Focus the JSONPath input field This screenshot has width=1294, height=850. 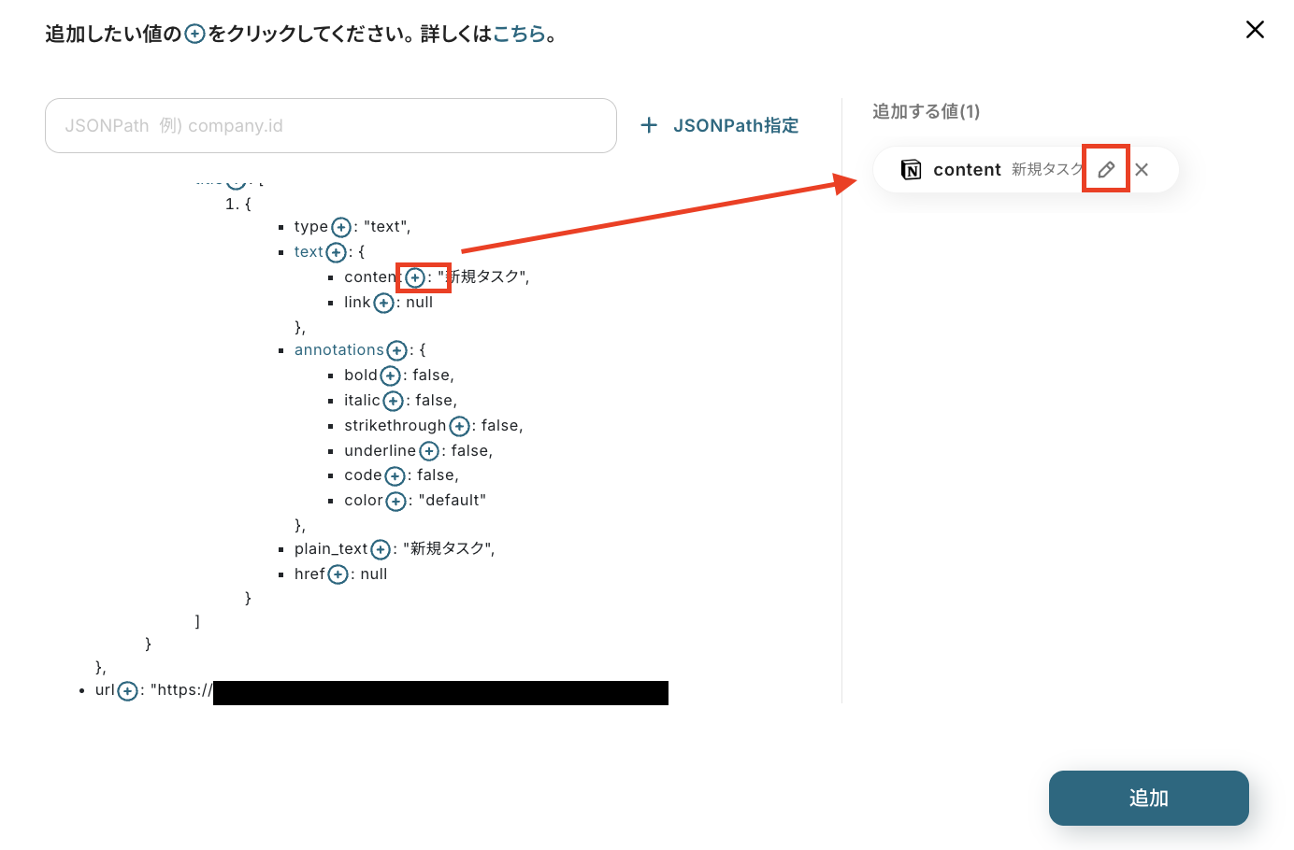[x=331, y=125]
